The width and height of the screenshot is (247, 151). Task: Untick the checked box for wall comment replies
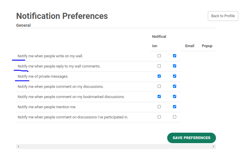pyautogui.click(x=174, y=66)
